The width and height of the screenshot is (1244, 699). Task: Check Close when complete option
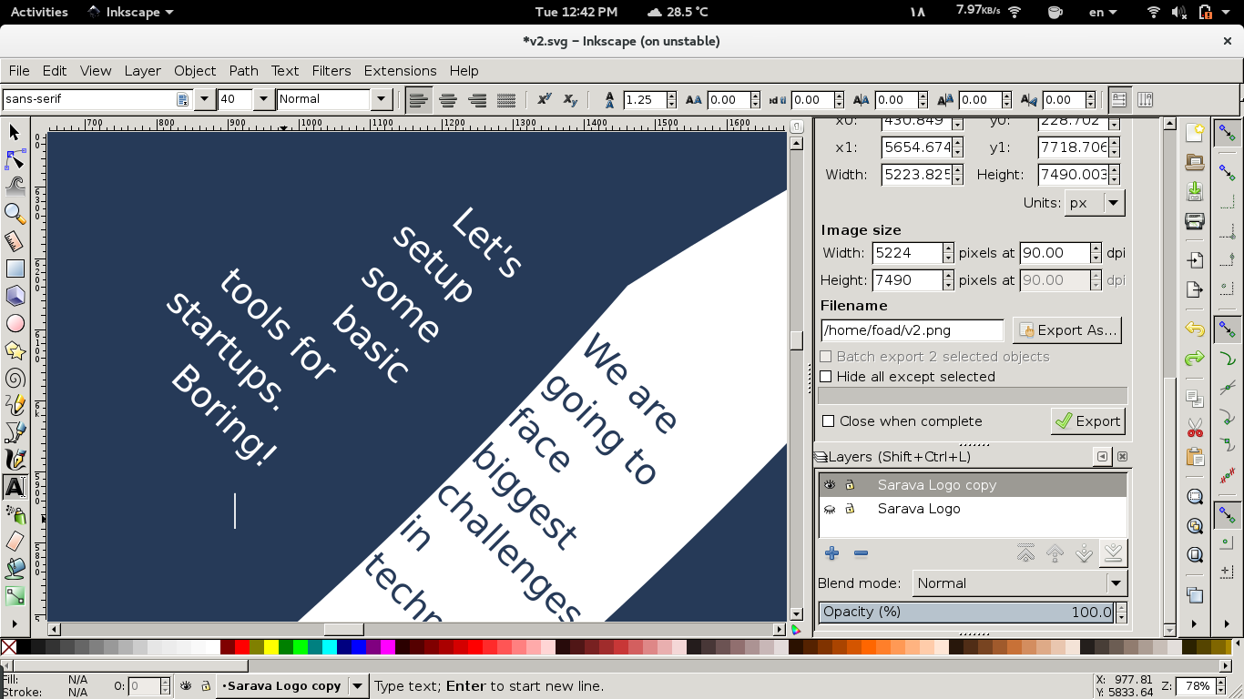tap(828, 421)
